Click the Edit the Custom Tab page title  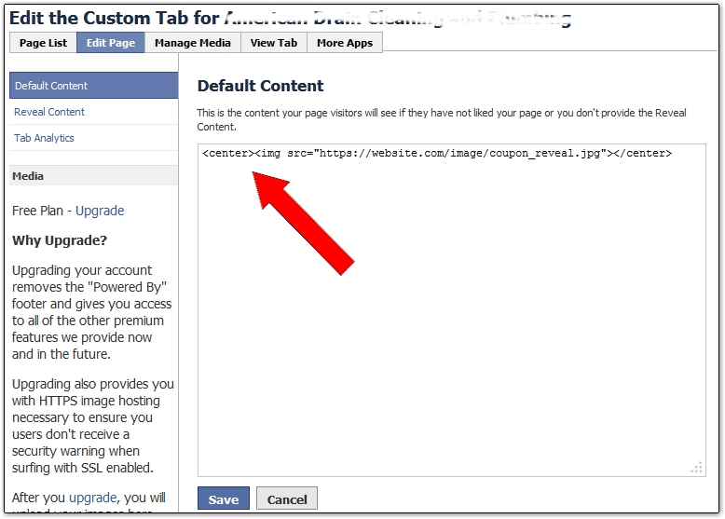(x=112, y=17)
